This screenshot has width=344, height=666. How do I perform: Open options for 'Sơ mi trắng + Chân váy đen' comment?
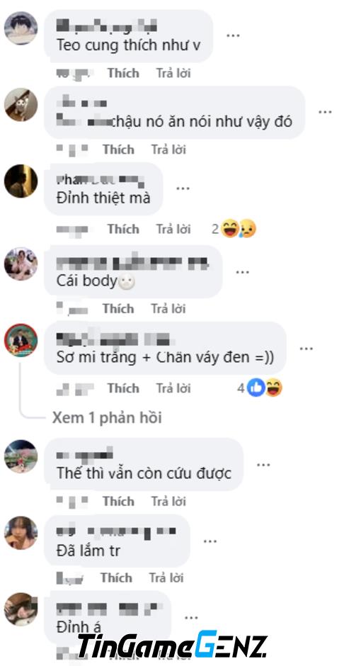click(x=306, y=349)
